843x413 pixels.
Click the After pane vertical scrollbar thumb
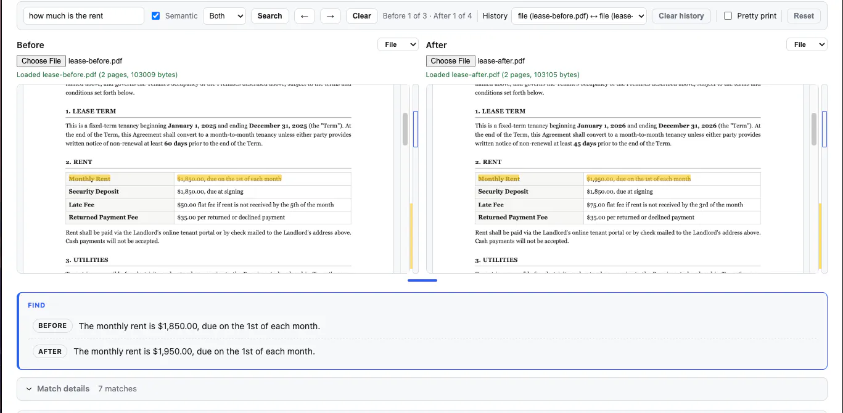point(814,129)
